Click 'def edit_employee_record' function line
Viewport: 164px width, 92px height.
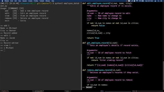pos(107,3)
